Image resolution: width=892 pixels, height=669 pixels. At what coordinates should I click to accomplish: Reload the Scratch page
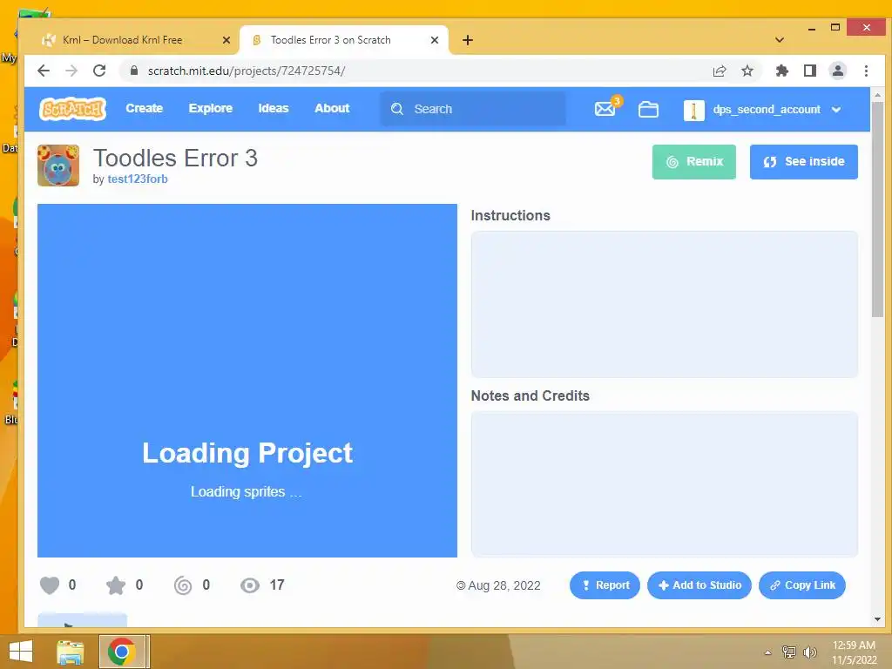click(99, 71)
